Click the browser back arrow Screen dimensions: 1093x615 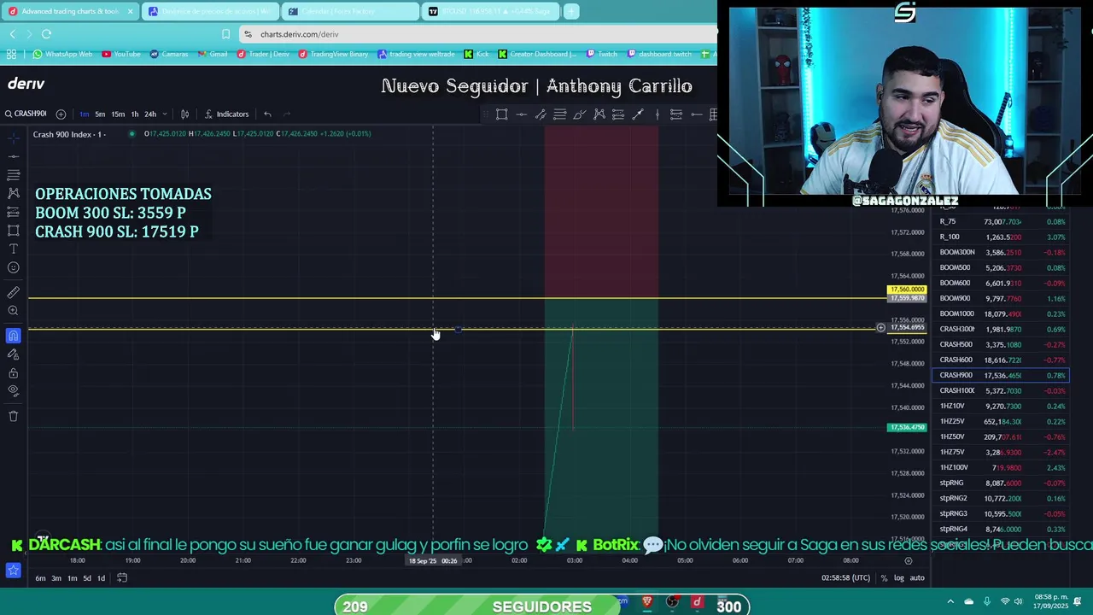12,34
